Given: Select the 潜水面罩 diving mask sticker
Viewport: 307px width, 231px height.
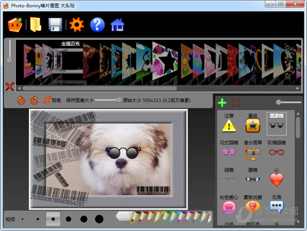Looking at the screenshot, I should 253,150.
